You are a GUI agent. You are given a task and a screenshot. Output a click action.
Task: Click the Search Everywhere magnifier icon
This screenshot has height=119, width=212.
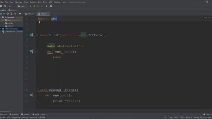pos(51,6)
